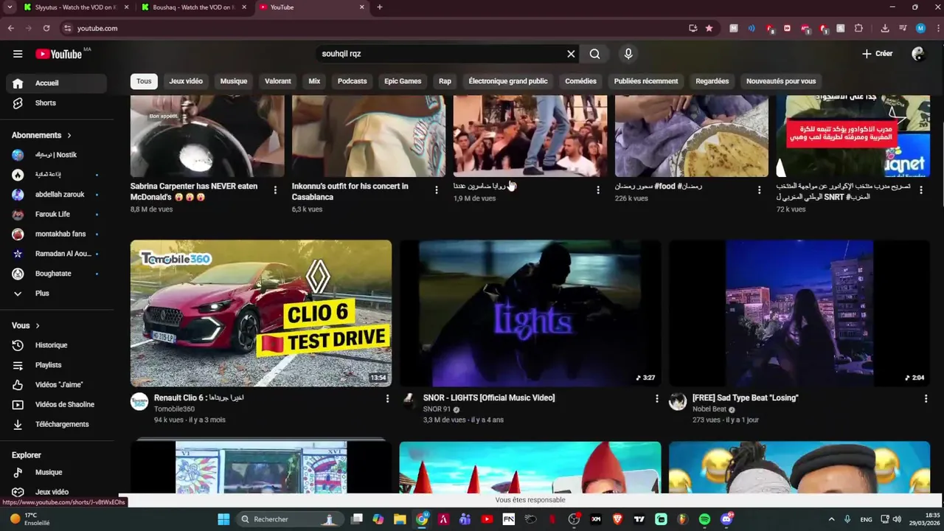The width and height of the screenshot is (944, 531).
Task: Select the Électronique grand public chip
Action: click(x=508, y=81)
